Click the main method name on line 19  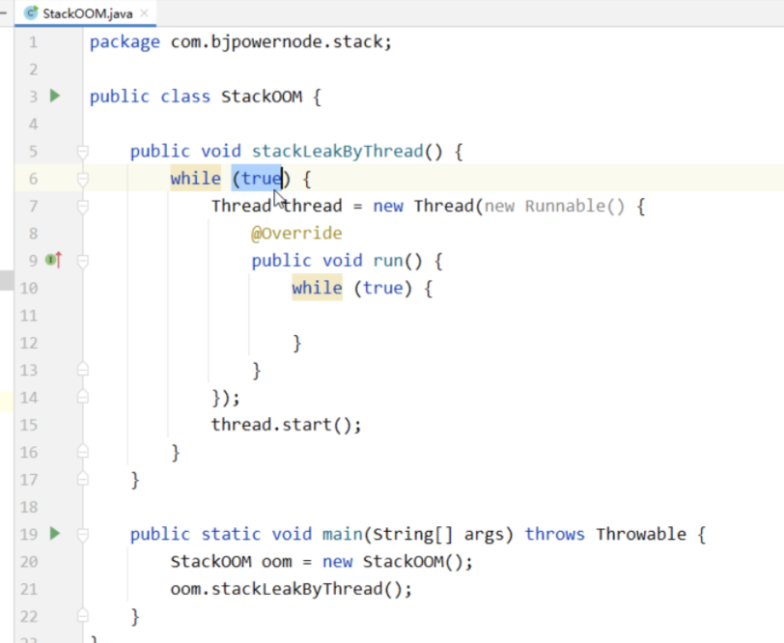343,534
